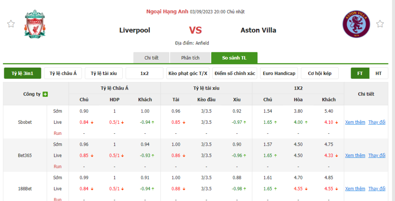Favorite Liverpool using the left star icon
Screen dimensions: 395x201
coord(11,24)
